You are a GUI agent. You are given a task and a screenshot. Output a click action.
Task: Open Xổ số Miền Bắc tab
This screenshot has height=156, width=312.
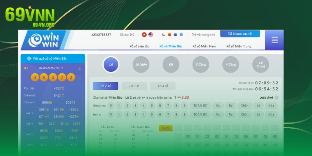coord(171,46)
